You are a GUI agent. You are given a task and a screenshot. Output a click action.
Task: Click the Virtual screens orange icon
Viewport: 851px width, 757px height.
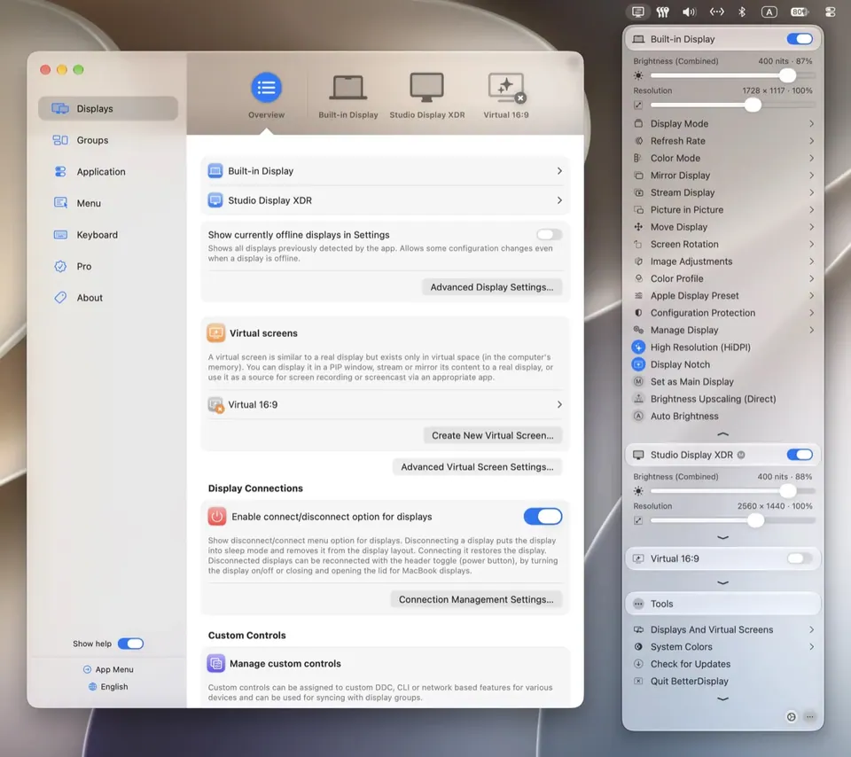pyautogui.click(x=216, y=332)
